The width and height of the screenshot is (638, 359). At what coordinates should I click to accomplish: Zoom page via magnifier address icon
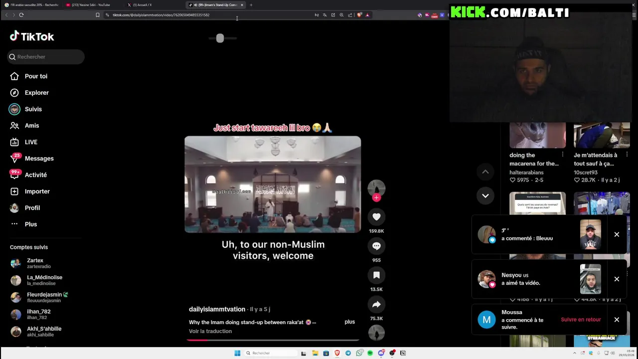click(341, 15)
